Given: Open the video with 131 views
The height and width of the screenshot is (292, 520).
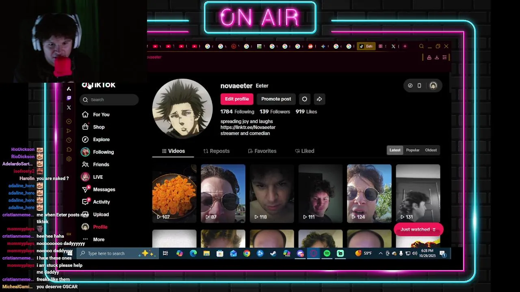Looking at the screenshot, I should coord(418,193).
